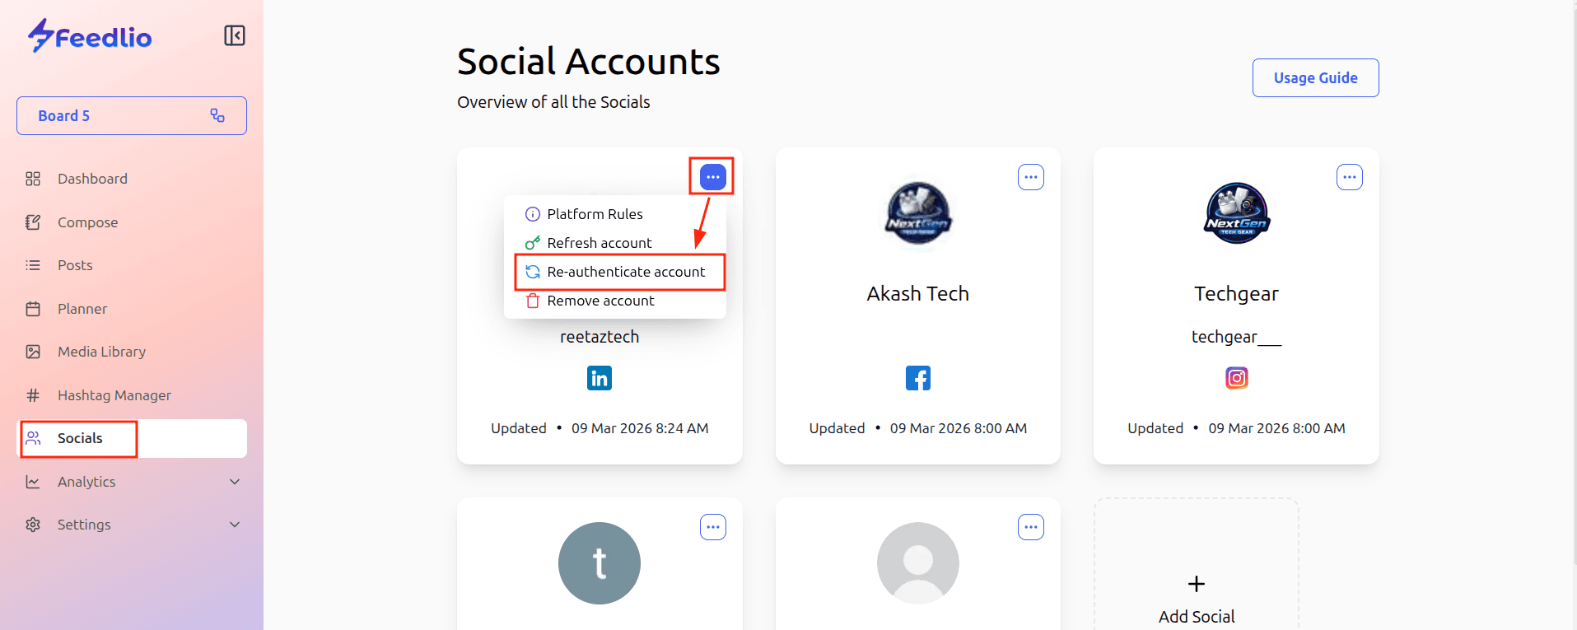Go to Compose in sidebar
Image resolution: width=1577 pixels, height=630 pixels.
87,222
